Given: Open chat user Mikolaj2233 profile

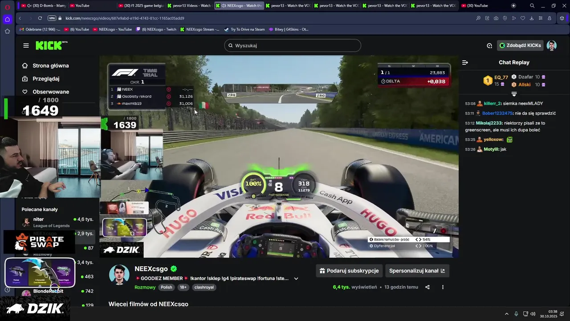Looking at the screenshot, I should [489, 123].
